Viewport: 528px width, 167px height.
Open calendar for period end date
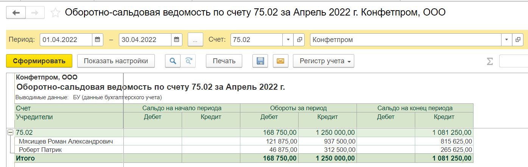tap(176, 40)
